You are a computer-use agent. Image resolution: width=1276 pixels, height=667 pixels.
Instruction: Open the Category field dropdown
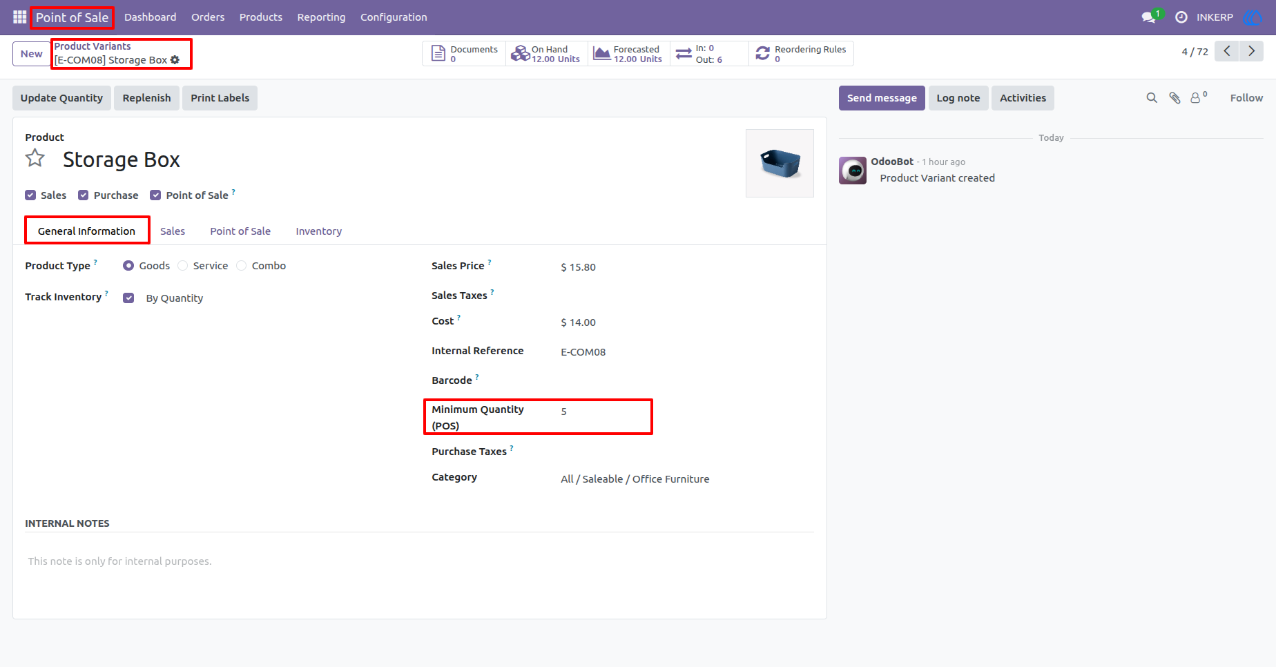click(687, 479)
